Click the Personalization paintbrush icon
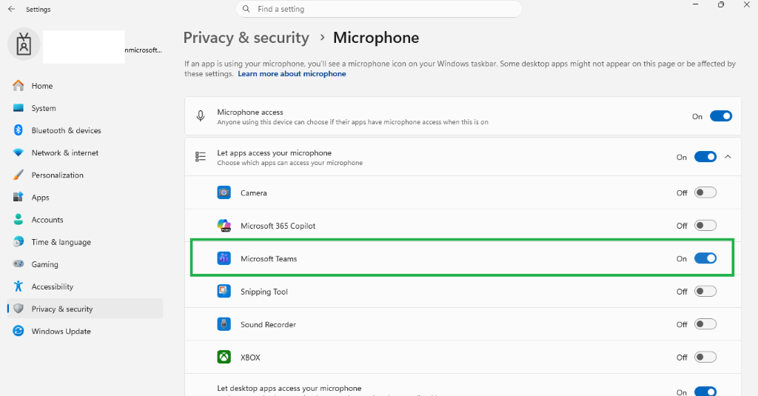 tap(19, 175)
